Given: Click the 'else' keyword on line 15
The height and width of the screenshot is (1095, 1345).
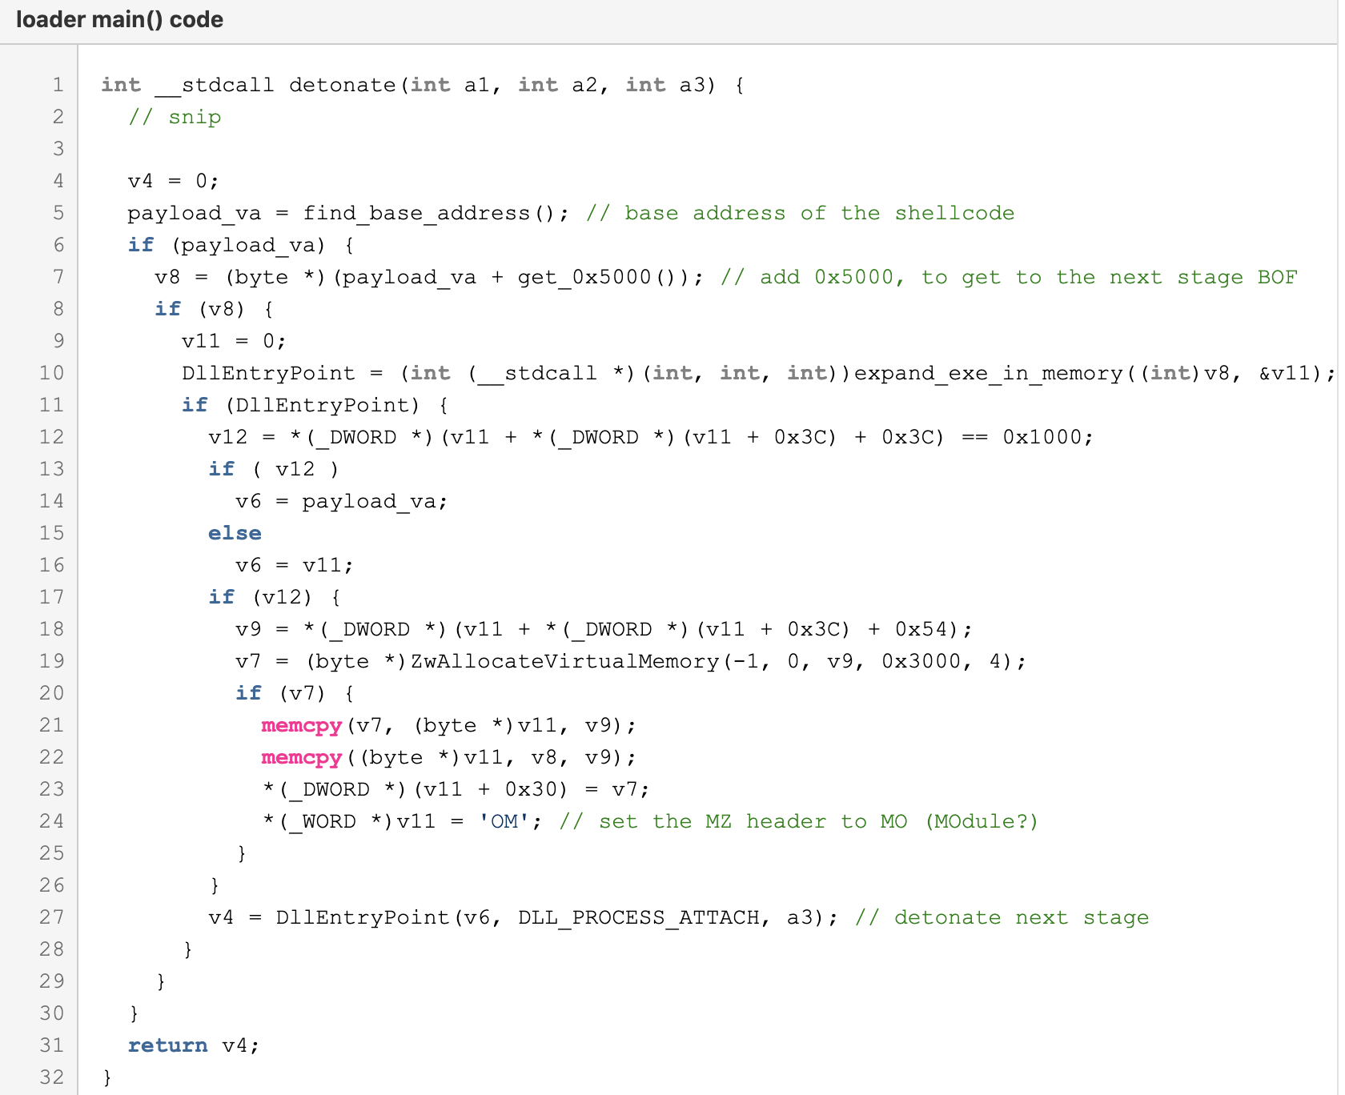Looking at the screenshot, I should (235, 533).
